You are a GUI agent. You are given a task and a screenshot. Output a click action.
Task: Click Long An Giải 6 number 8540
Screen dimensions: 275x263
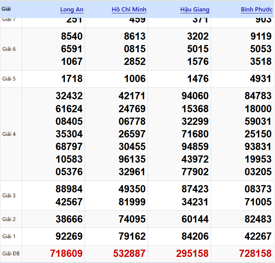pos(72,36)
